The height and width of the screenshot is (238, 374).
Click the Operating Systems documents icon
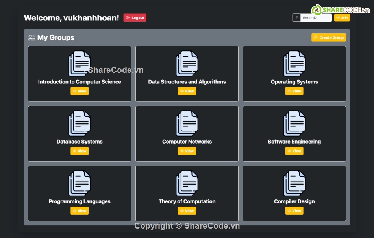coord(294,63)
